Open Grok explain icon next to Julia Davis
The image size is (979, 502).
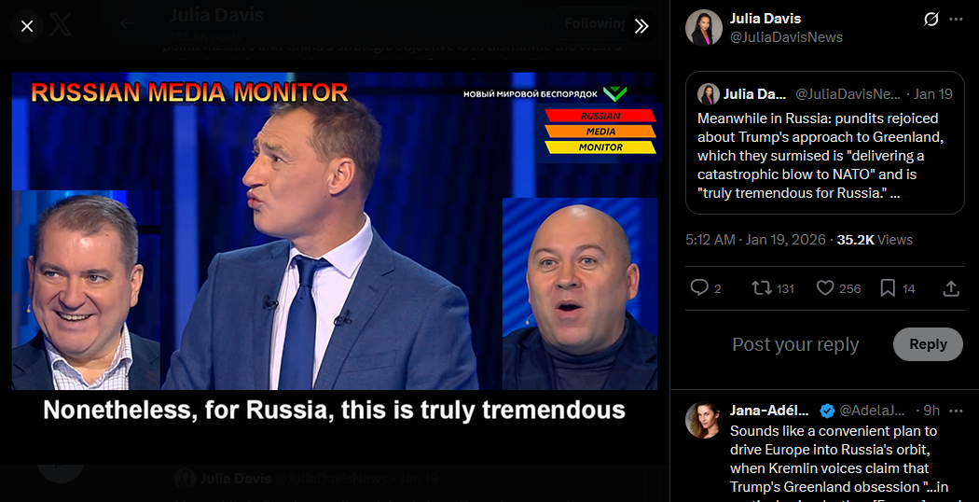pos(931,20)
